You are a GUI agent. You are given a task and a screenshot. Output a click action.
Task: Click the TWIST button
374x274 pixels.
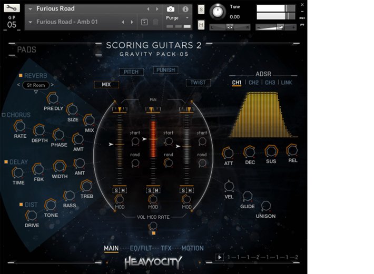(x=198, y=83)
